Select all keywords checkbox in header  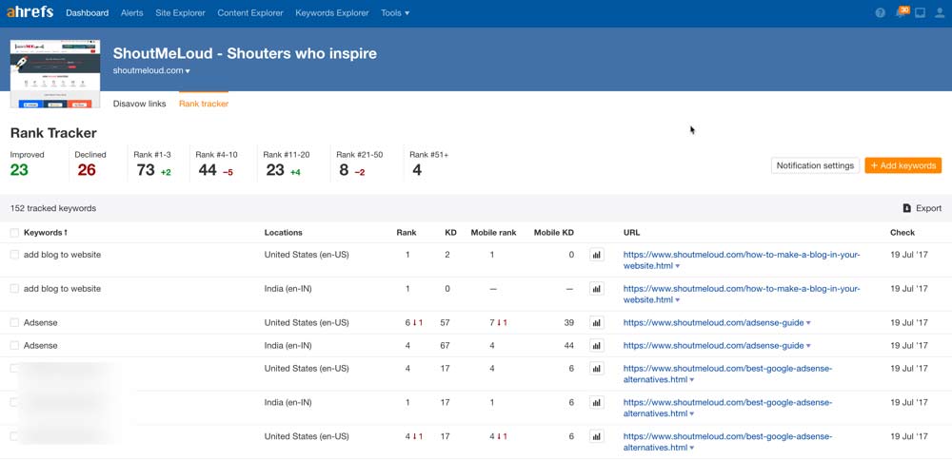[x=14, y=233]
